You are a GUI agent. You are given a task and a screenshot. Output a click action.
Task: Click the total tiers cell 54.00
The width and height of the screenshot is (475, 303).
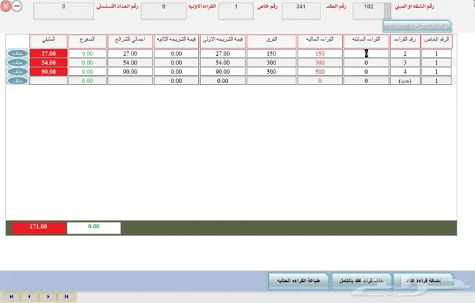(x=130, y=63)
